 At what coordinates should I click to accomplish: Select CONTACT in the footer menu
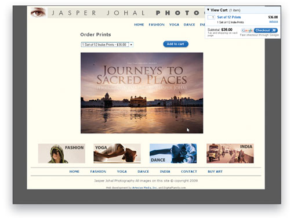189,172
